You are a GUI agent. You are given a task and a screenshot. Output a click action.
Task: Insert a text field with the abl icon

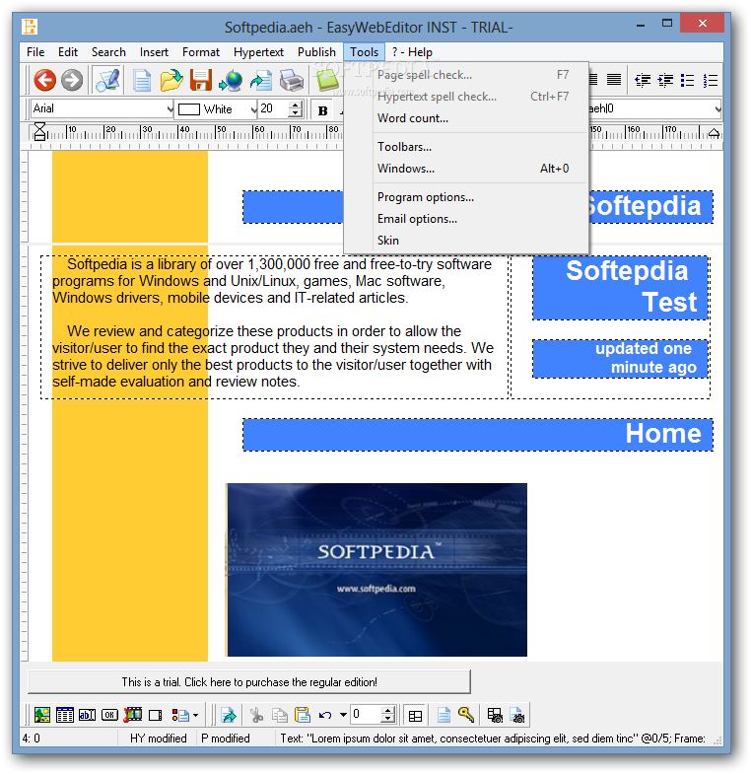88,715
